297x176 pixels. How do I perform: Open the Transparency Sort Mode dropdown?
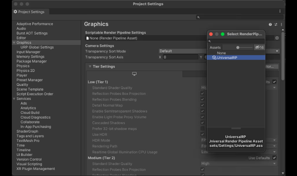point(219,51)
